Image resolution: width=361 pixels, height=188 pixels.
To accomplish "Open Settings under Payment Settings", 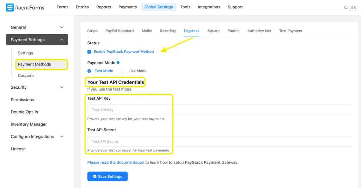I will pos(25,53).
